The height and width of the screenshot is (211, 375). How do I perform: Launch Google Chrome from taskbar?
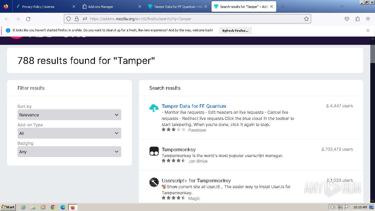[53, 207]
